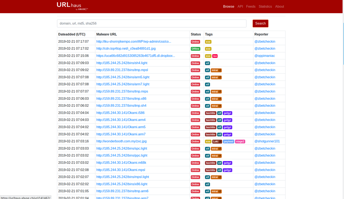Open http://185.244.30.141/Okami.arm4 link
The width and height of the screenshot is (344, 199).
121,120
